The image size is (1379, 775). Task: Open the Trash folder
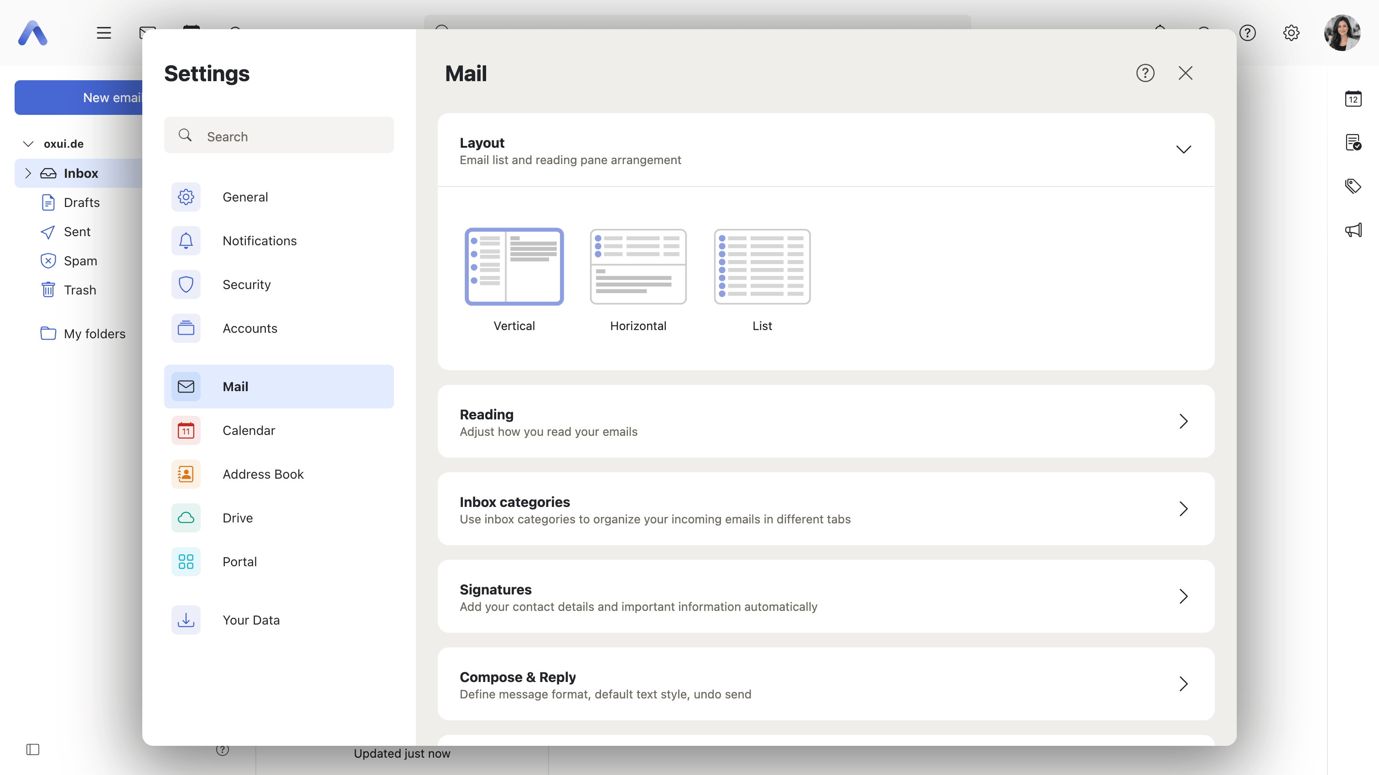[x=80, y=290]
